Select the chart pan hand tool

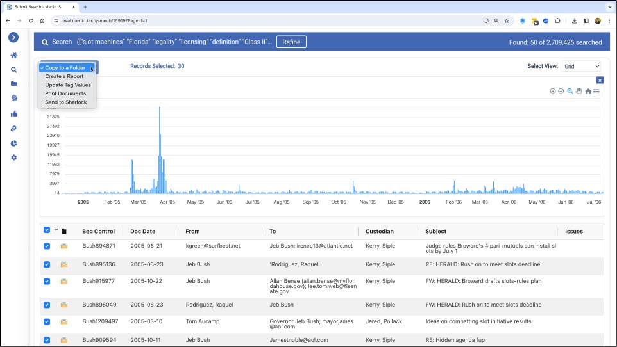(579, 91)
